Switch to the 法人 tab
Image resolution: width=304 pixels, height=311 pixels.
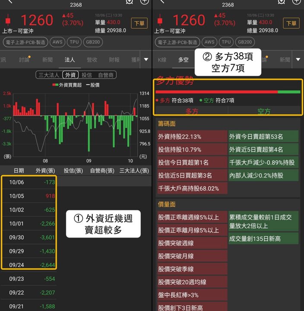coord(70,60)
